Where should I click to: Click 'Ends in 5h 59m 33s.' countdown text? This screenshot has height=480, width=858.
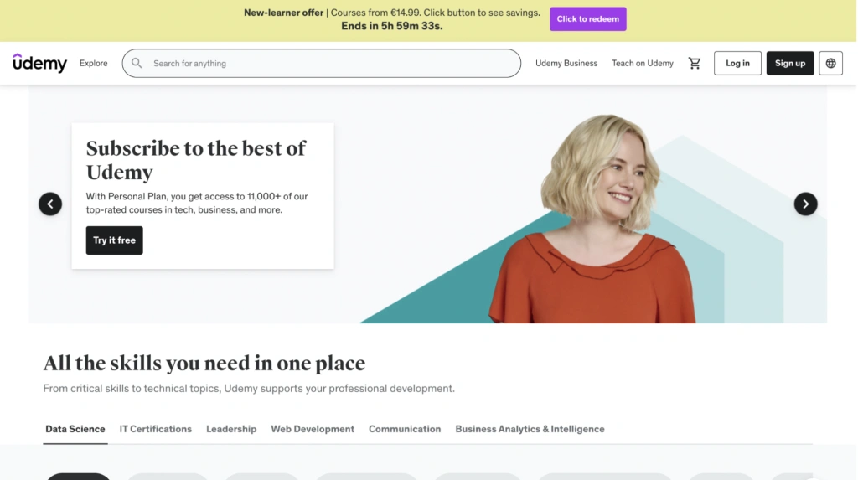(x=392, y=26)
